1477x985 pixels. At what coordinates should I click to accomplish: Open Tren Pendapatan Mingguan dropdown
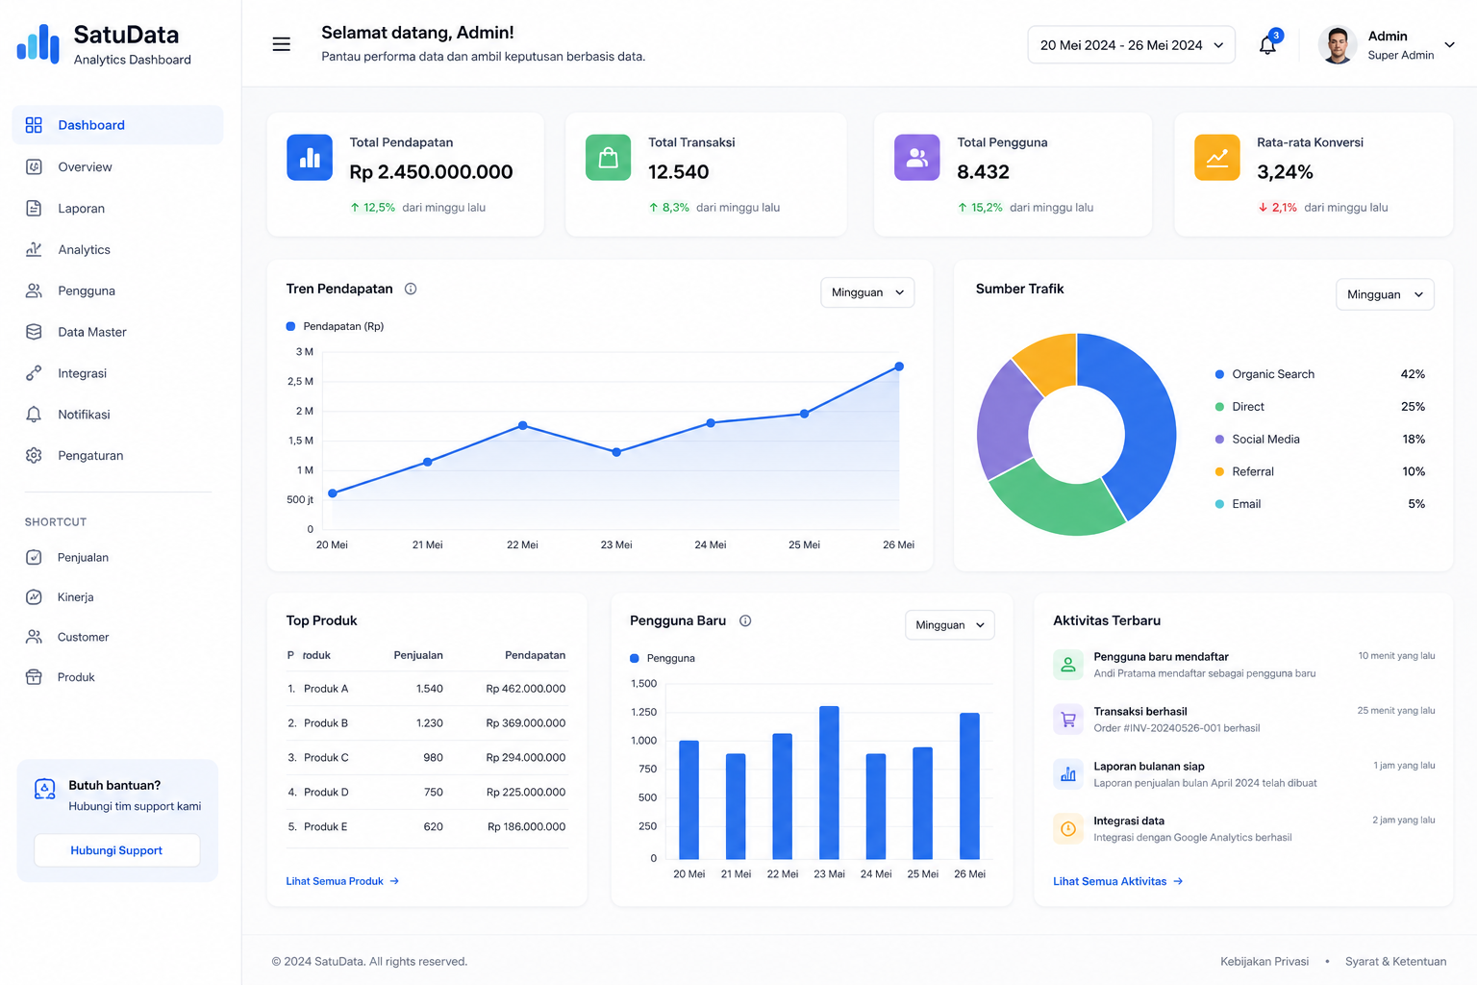(x=867, y=292)
